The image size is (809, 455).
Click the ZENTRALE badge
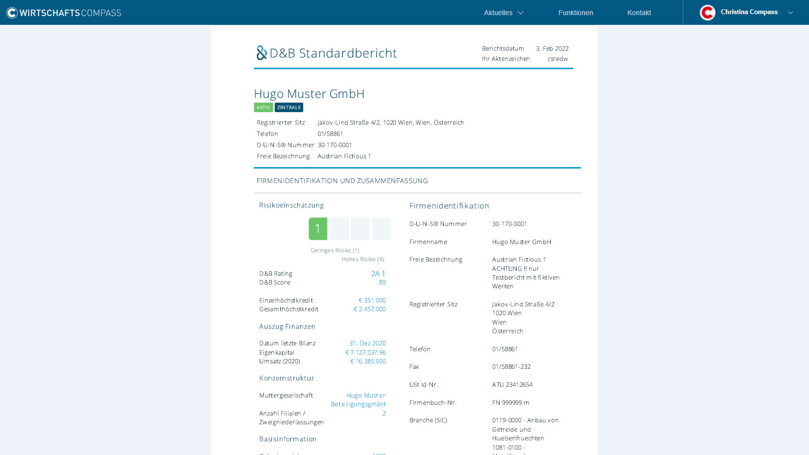coord(289,108)
